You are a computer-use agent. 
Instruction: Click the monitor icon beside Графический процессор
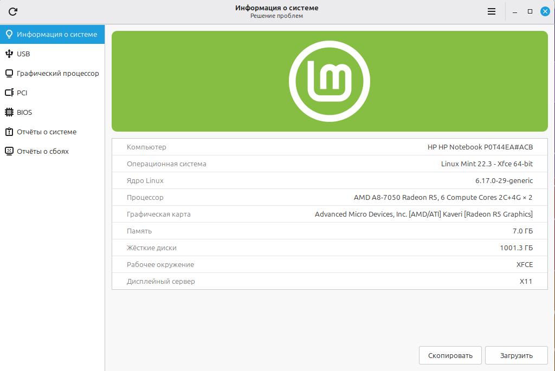tap(9, 73)
